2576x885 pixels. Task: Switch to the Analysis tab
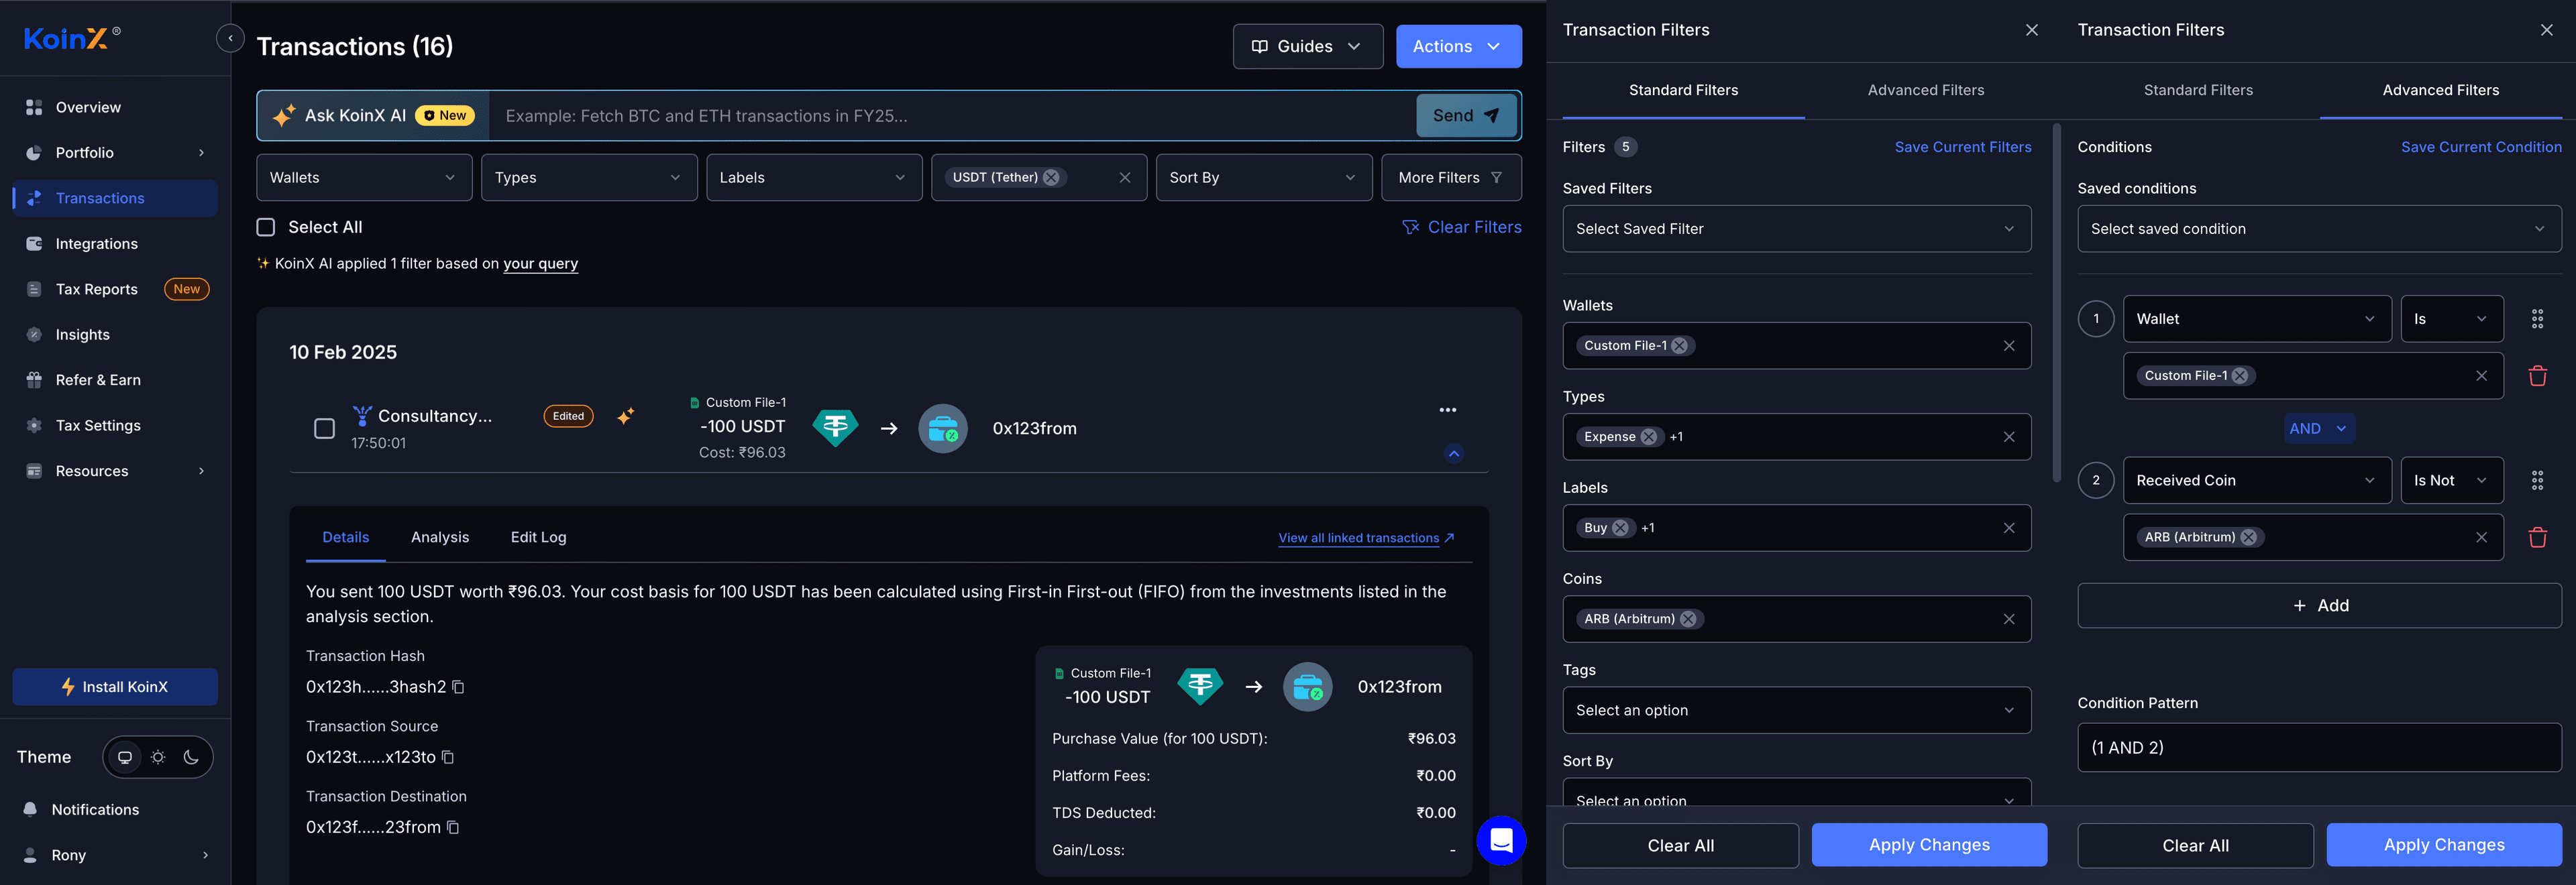pyautogui.click(x=440, y=538)
